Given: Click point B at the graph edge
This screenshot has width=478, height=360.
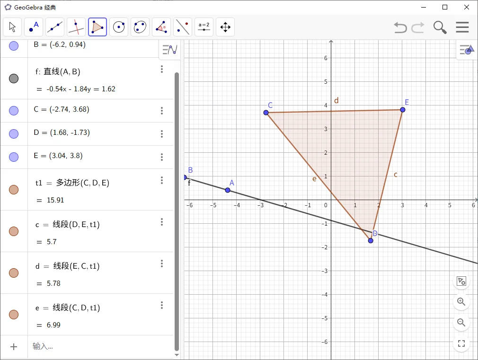Looking at the screenshot, I should tap(185, 177).
